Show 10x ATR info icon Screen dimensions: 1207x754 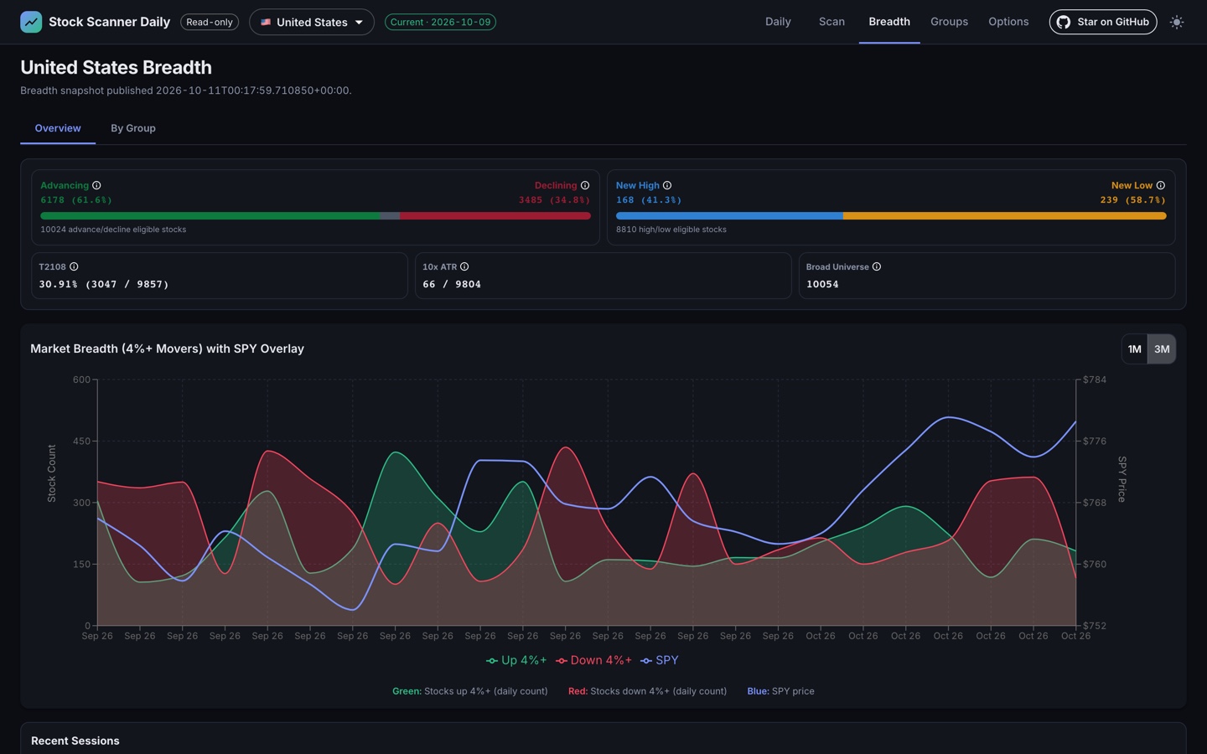click(464, 266)
